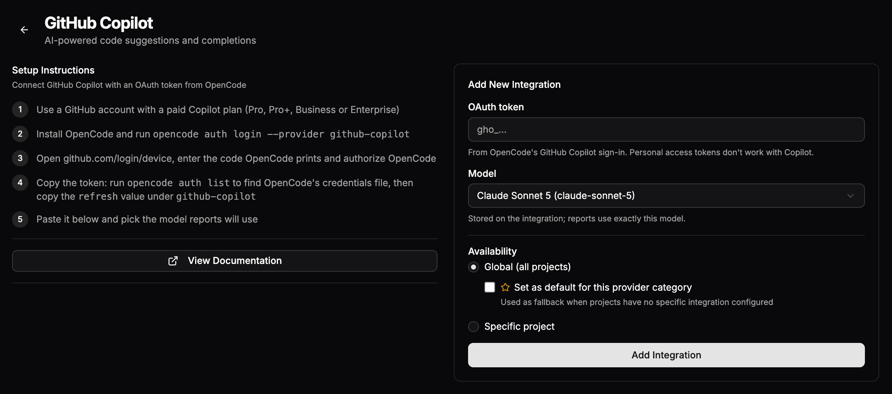Click the Used as fallback description text
This screenshot has width=892, height=394.
[636, 302]
